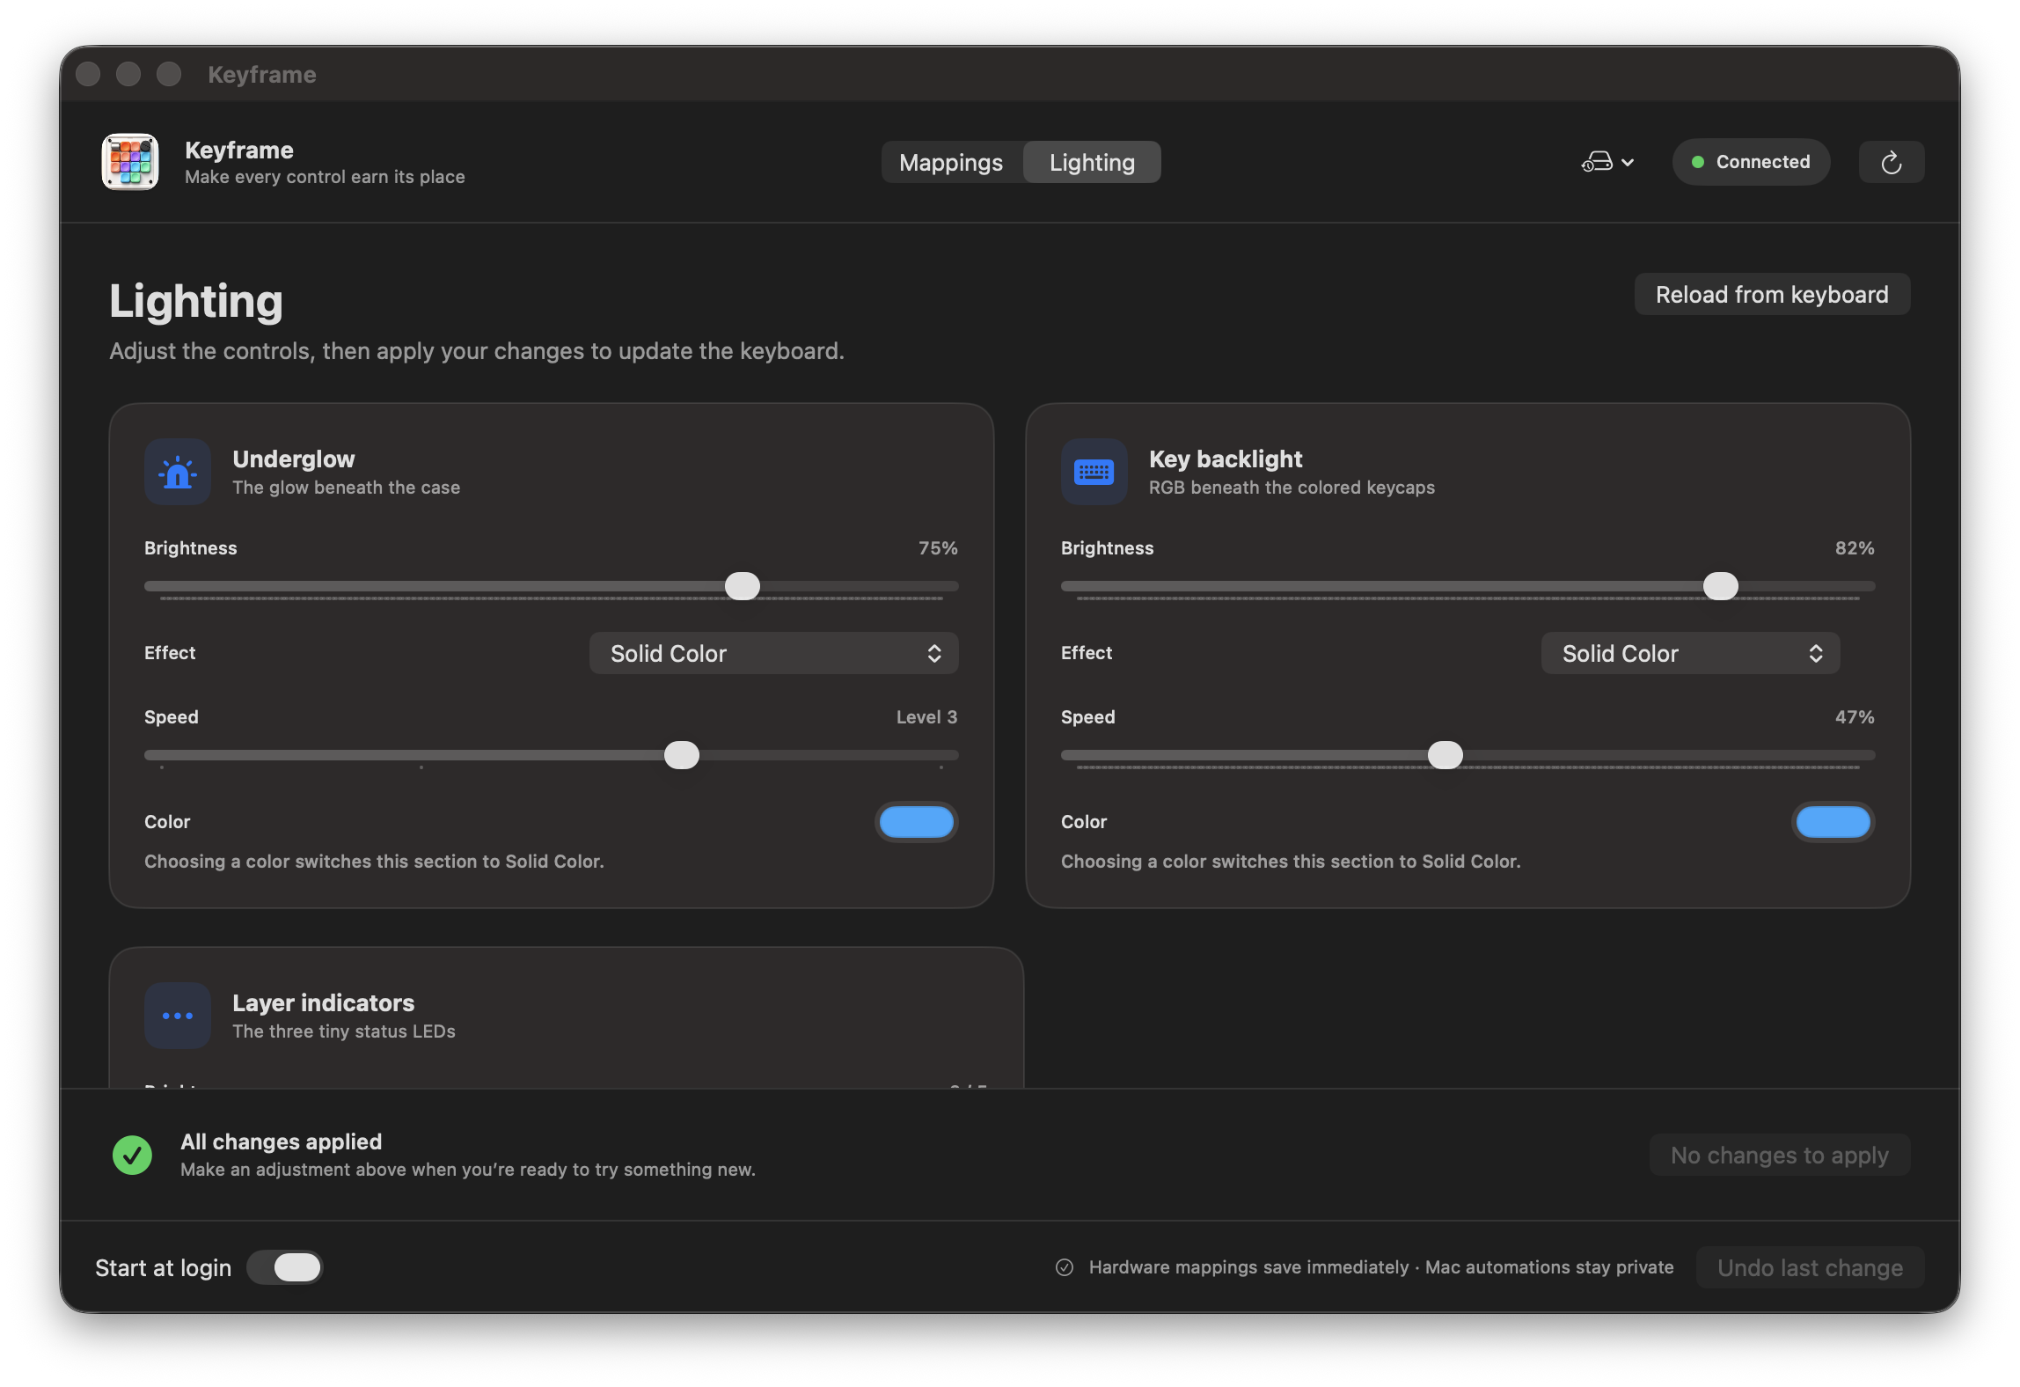
Task: Click the green Connected status dot
Action: (1698, 162)
